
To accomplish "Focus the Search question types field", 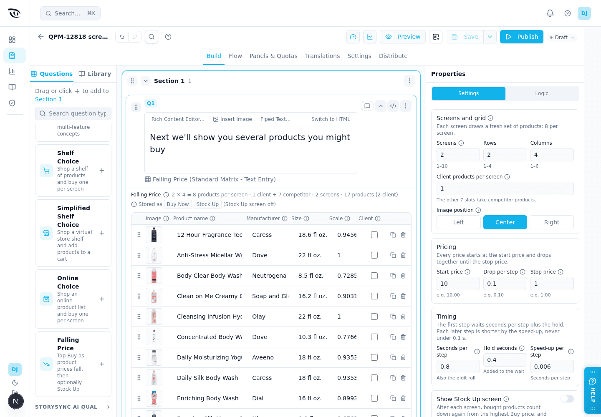I will pos(73,113).
